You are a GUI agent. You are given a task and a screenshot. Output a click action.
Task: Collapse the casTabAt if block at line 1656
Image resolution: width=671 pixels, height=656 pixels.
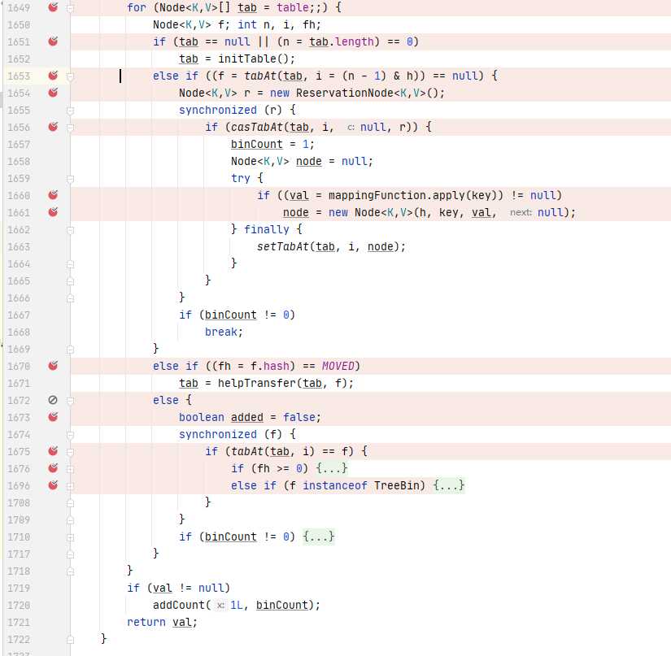click(71, 128)
